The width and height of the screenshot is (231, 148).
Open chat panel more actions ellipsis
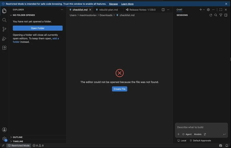[x=213, y=10]
